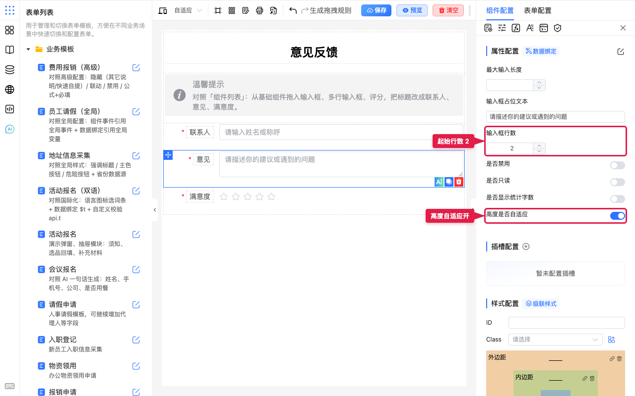The width and height of the screenshot is (635, 396).
Task: Turn off the 高度是否自适应 switch
Action: (618, 216)
